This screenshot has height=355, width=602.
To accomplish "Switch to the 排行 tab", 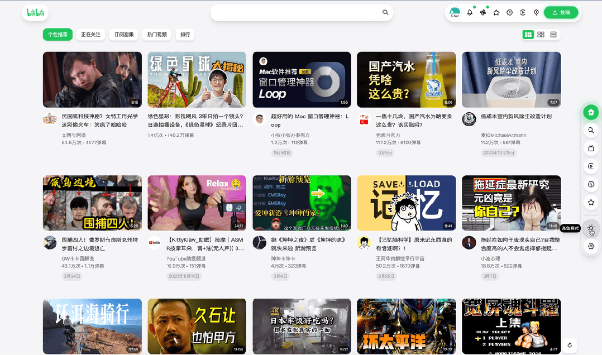I will click(x=184, y=34).
